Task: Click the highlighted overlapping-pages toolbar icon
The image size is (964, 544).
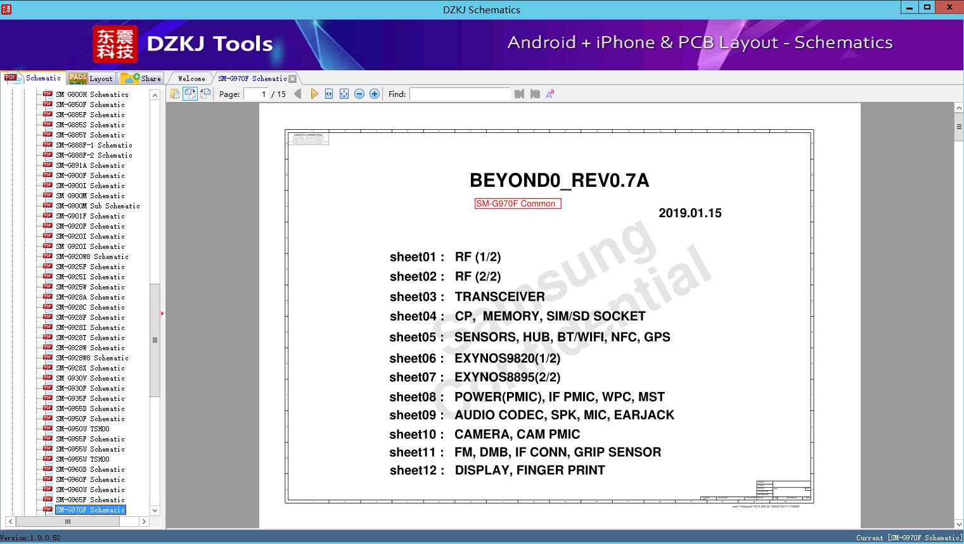Action: click(x=190, y=94)
